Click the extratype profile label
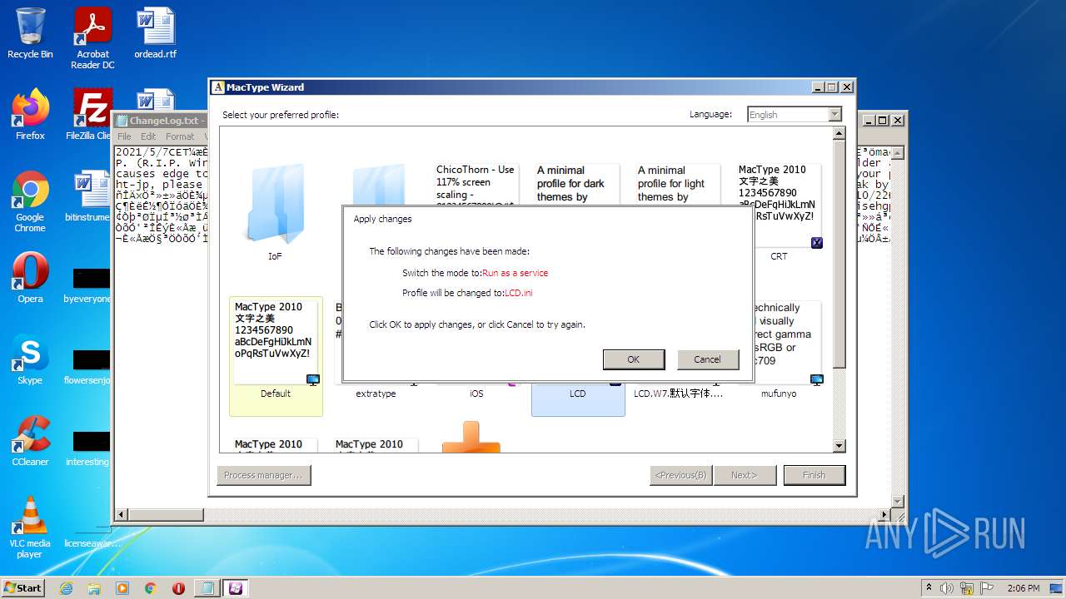This screenshot has height=599, width=1066. pyautogui.click(x=376, y=394)
